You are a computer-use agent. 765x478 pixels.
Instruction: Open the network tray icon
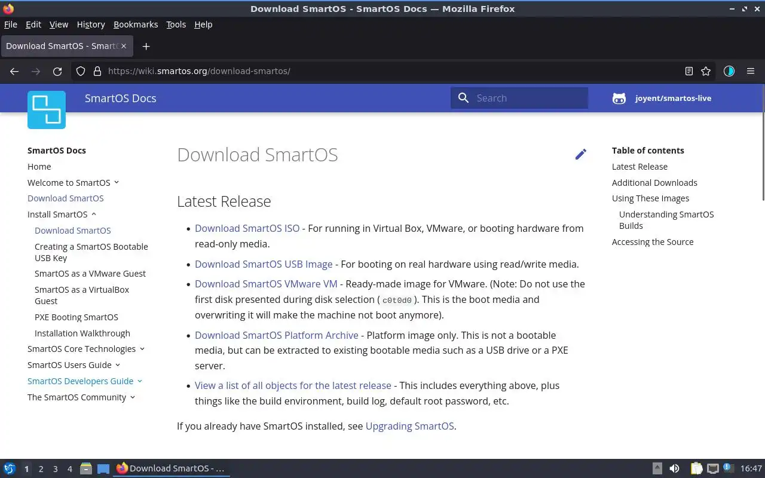point(712,468)
